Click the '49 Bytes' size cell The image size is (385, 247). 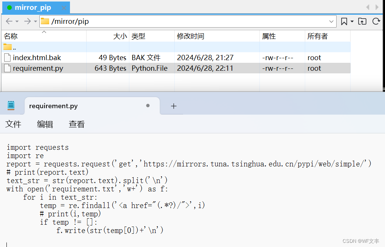[x=112, y=58]
